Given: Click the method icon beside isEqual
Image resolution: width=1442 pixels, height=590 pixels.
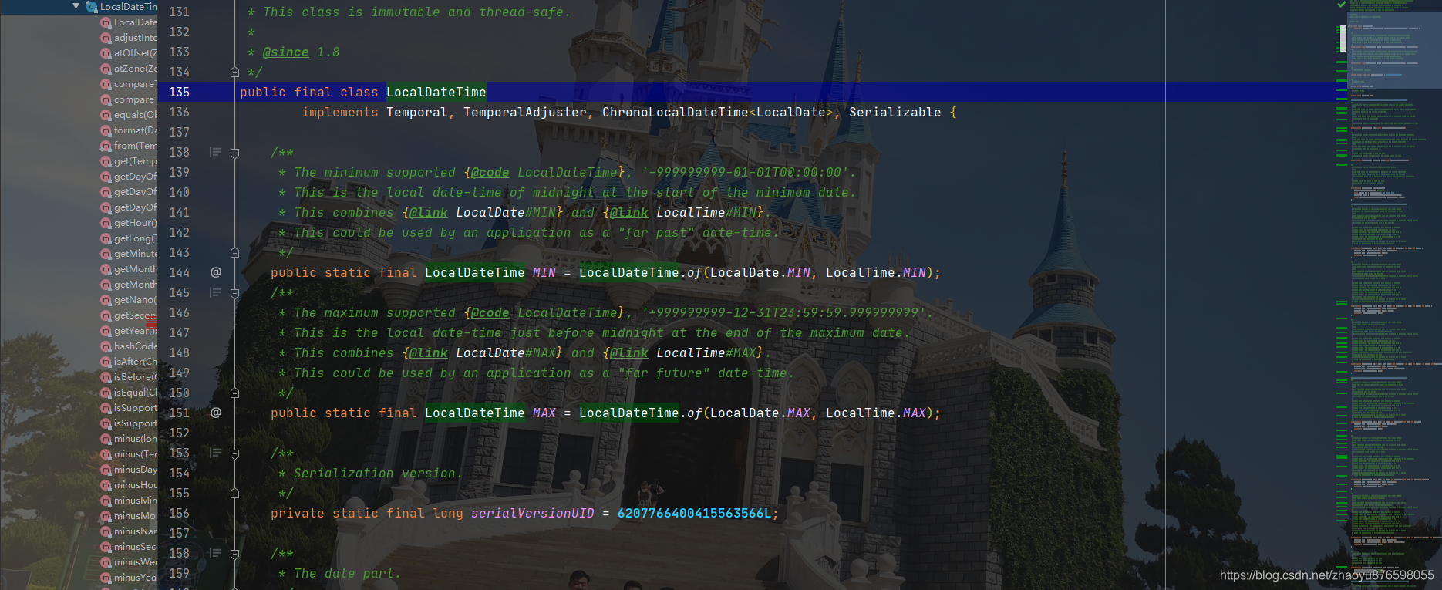Looking at the screenshot, I should click(x=106, y=393).
